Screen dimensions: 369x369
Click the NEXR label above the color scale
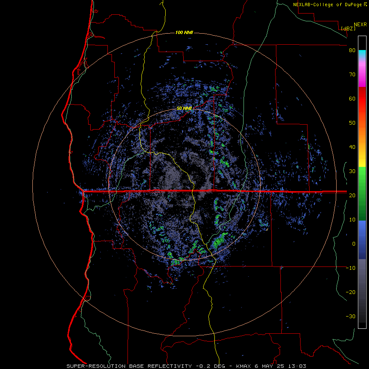pyautogui.click(x=360, y=25)
